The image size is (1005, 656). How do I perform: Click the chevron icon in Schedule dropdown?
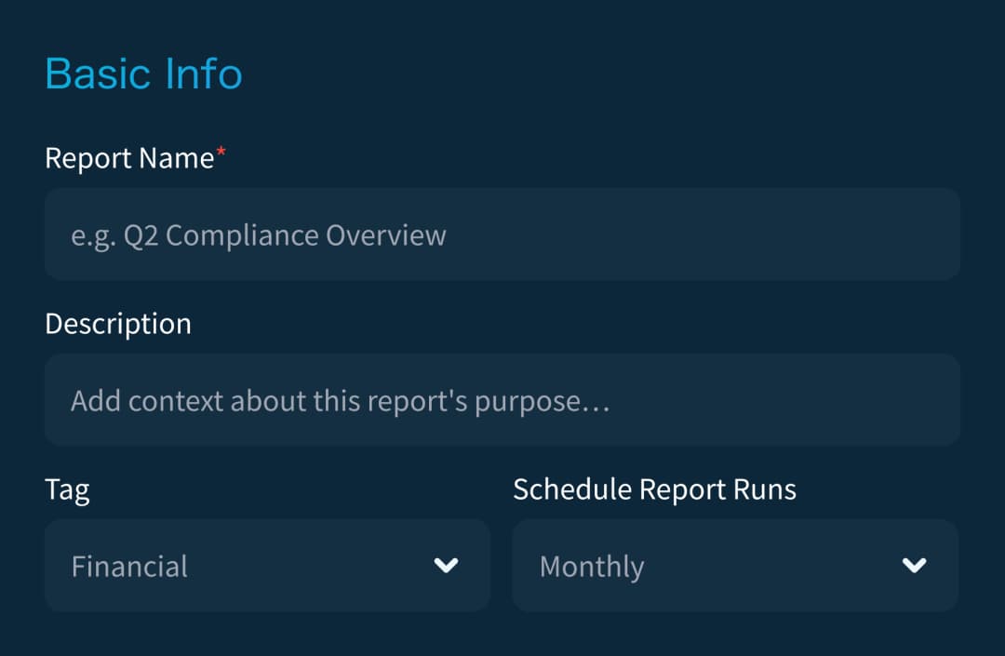915,566
